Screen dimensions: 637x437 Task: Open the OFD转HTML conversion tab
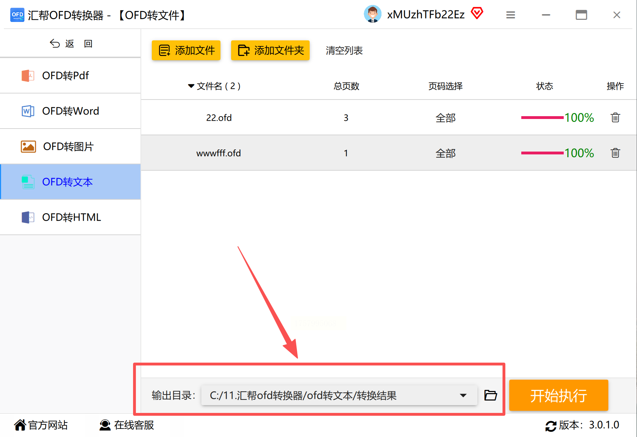tap(70, 217)
